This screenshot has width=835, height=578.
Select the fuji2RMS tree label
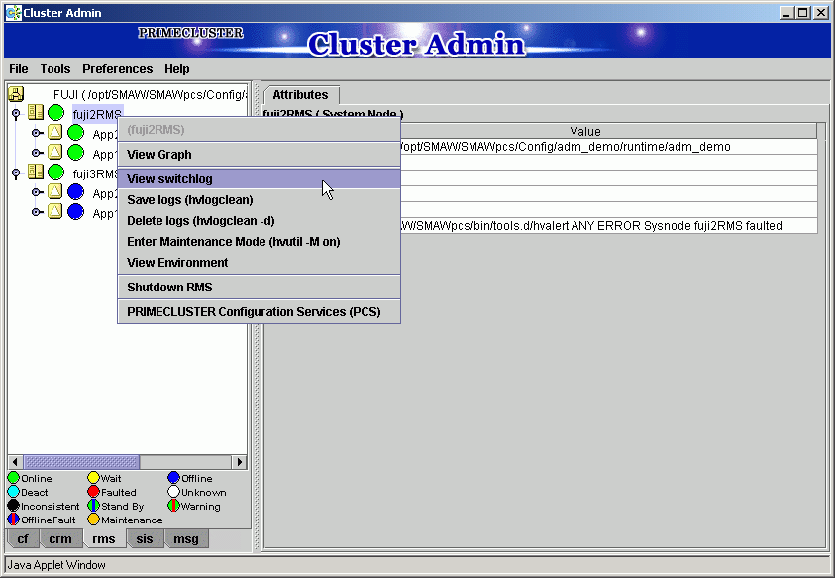(97, 114)
